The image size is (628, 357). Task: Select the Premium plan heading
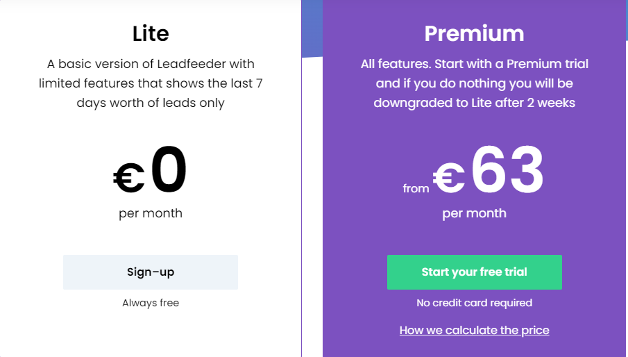(x=474, y=33)
